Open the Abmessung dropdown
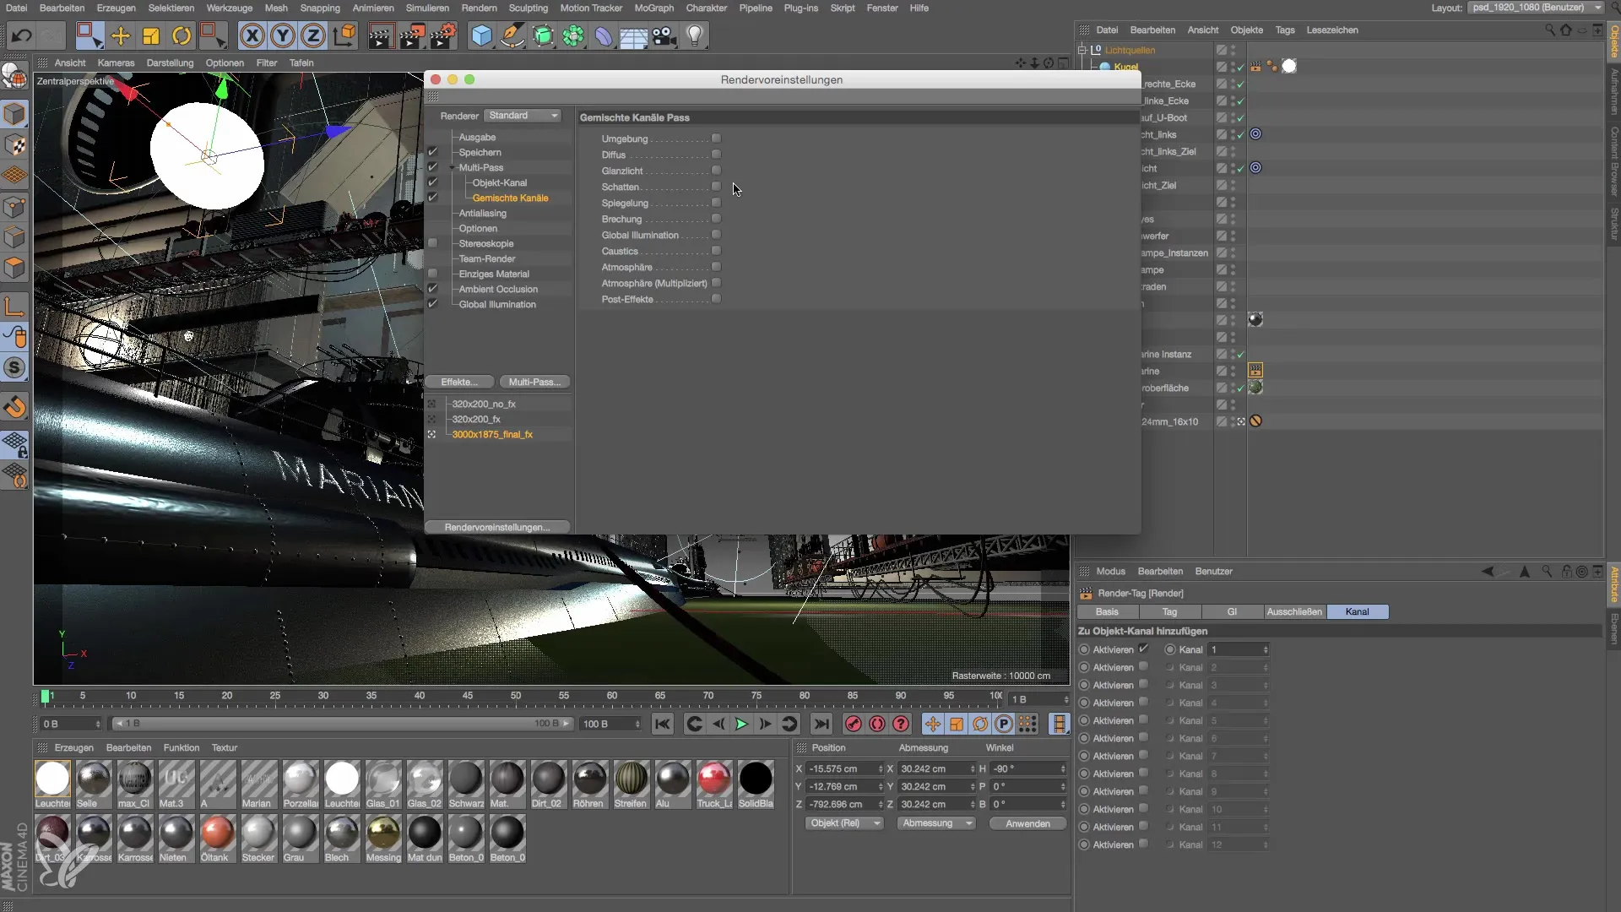1621x912 pixels. pos(935,823)
